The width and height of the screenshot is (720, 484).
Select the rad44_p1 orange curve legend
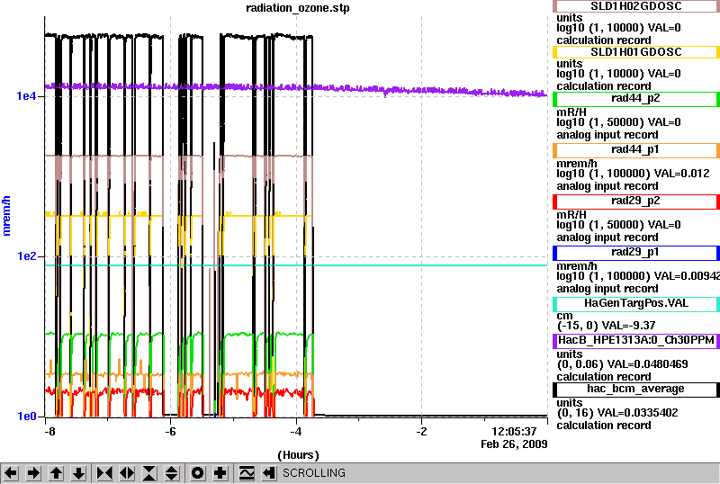[636, 150]
